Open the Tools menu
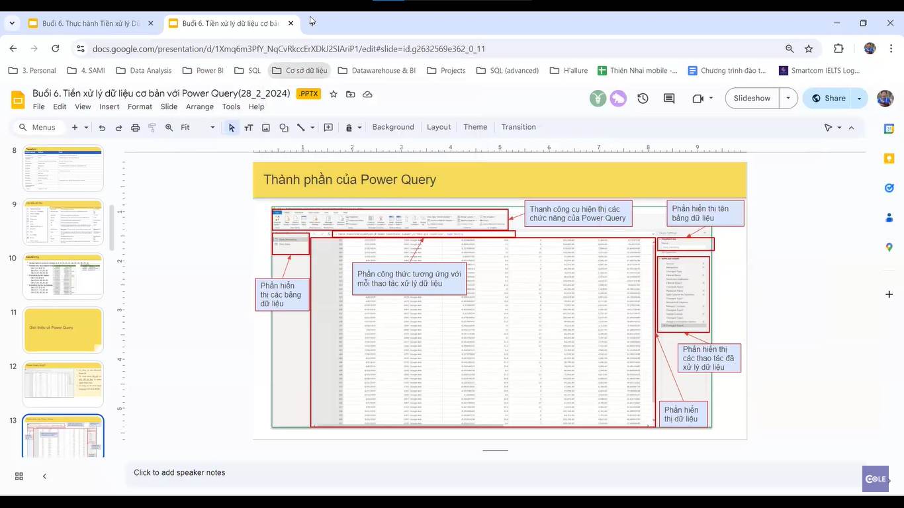The height and width of the screenshot is (508, 904). 231,106
